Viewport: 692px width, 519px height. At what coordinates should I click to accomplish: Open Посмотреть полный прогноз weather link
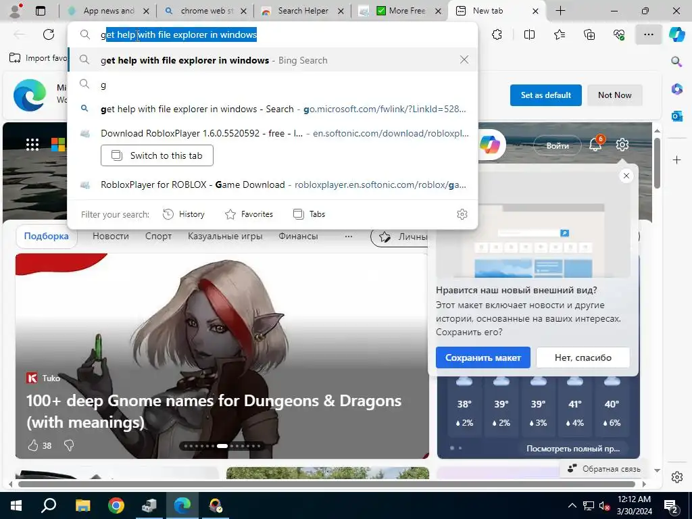(573, 449)
